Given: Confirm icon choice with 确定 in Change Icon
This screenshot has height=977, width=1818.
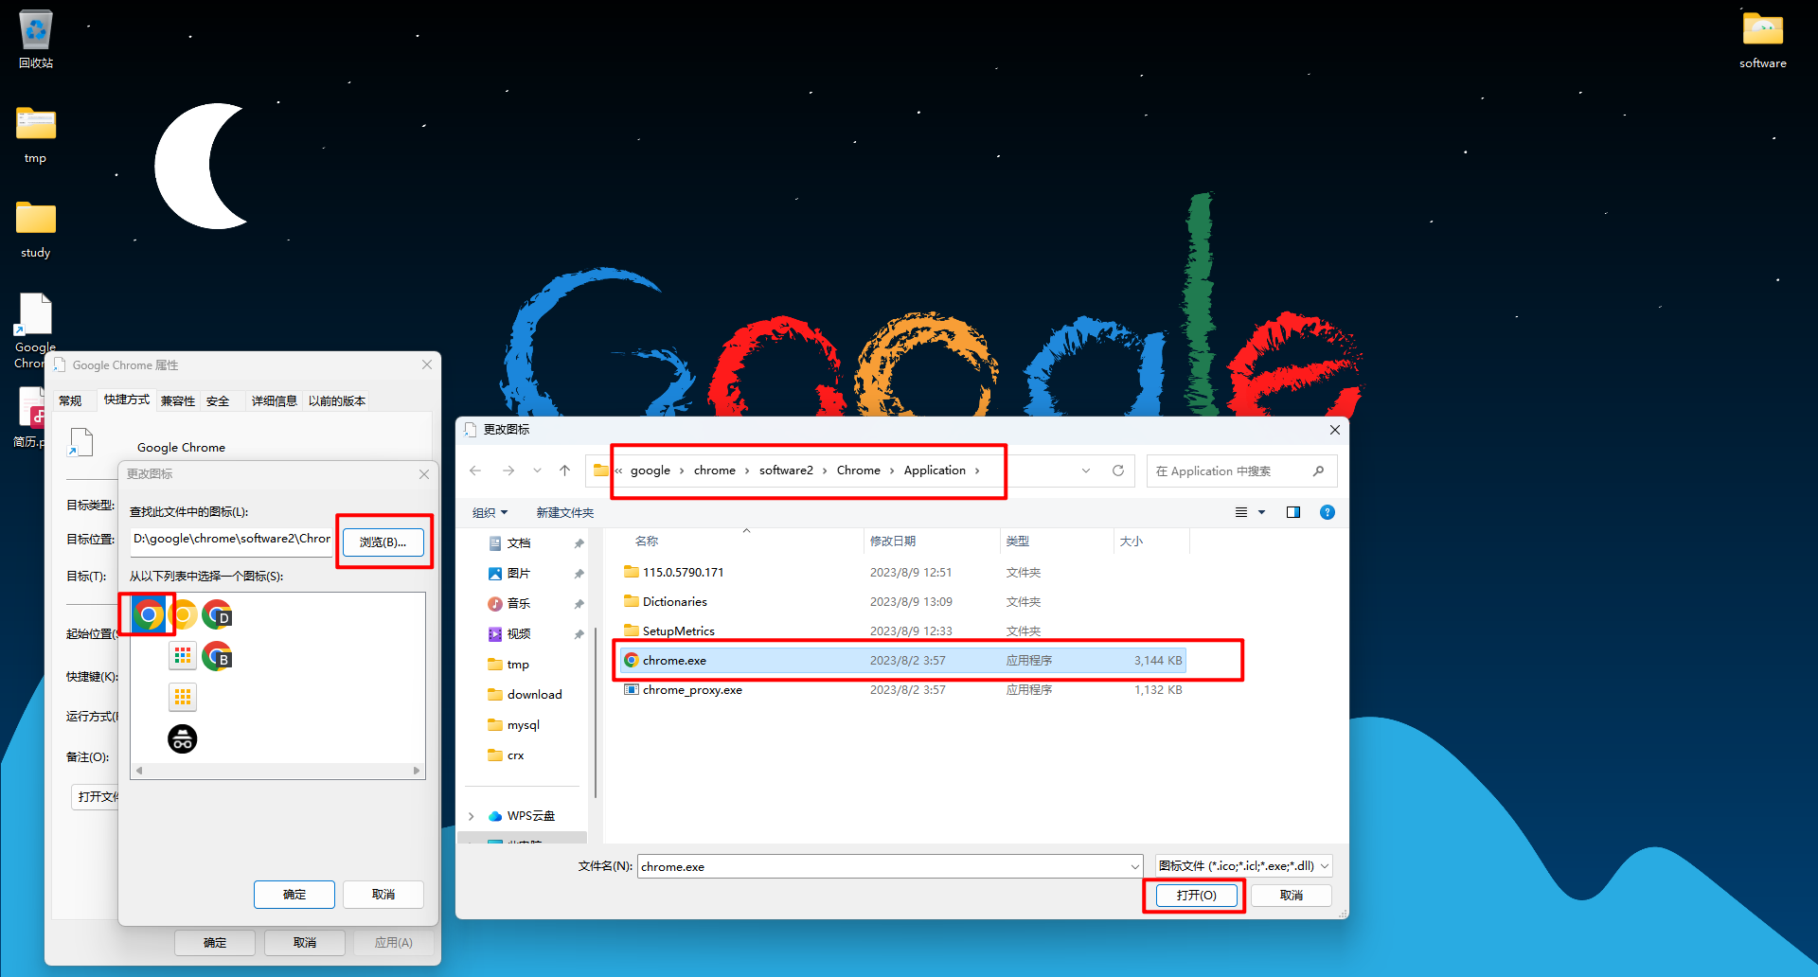Looking at the screenshot, I should [x=294, y=895].
